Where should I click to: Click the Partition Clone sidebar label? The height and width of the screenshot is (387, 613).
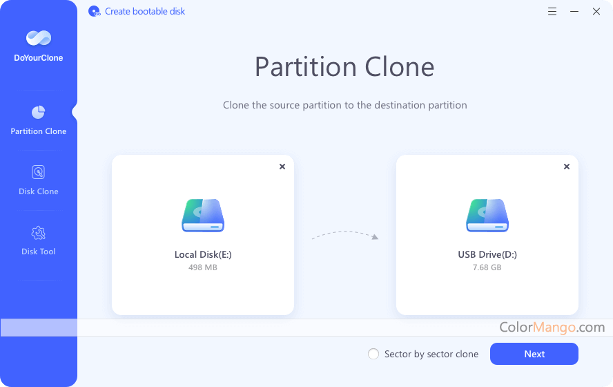click(x=39, y=131)
